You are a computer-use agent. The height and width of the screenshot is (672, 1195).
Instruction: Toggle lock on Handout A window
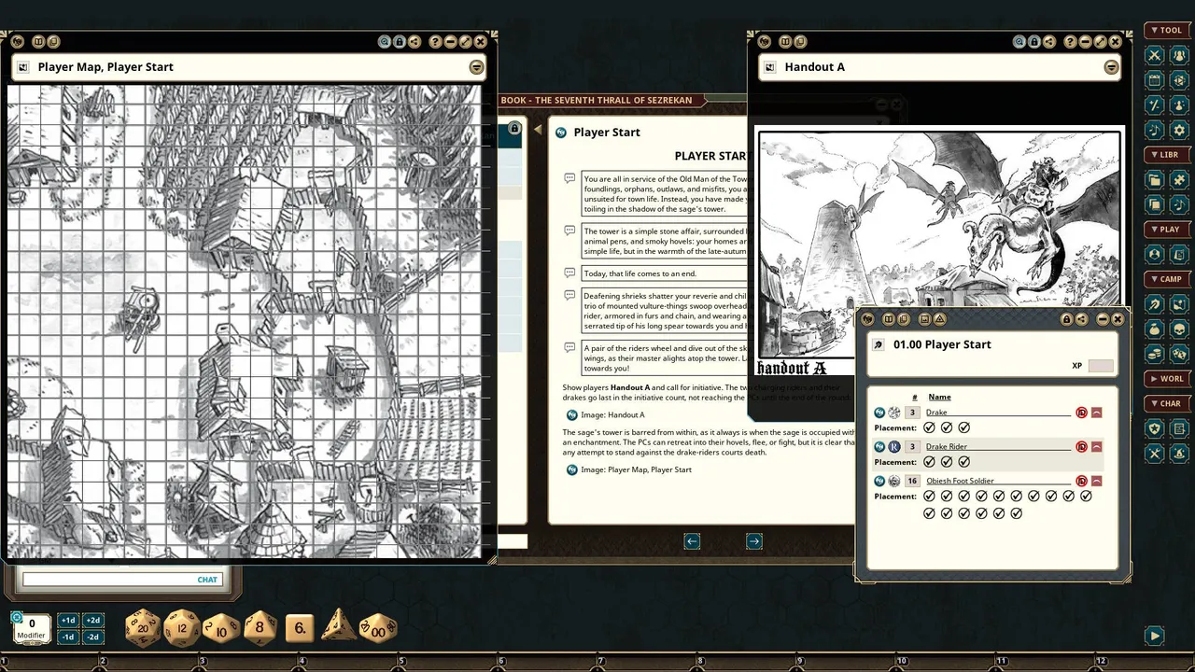1034,42
